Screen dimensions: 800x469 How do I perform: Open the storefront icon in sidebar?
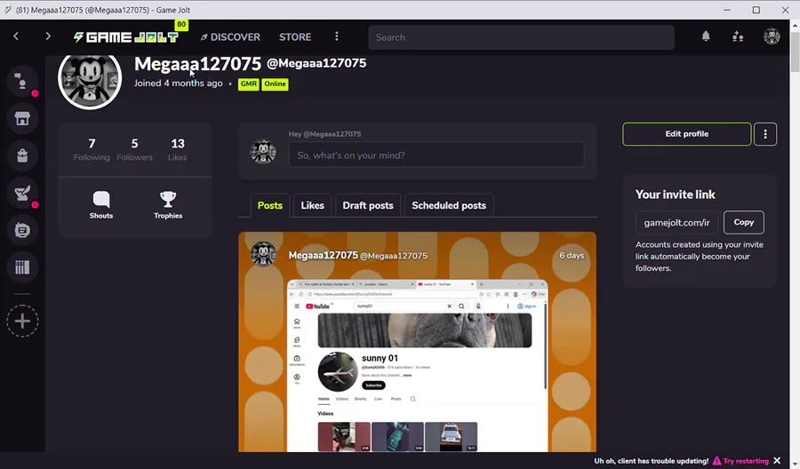point(22,119)
